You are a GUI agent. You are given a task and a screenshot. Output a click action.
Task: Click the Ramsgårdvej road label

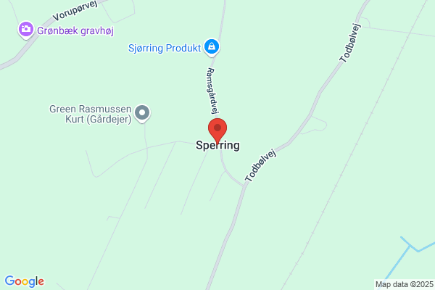tap(213, 91)
